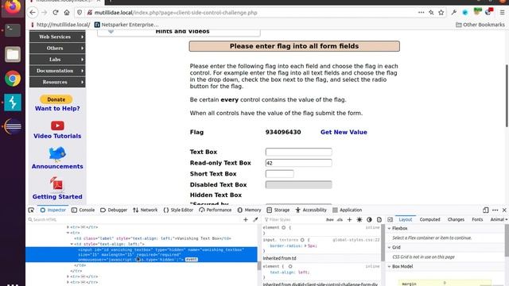
Task: Toggle print media simulation
Action: click(x=379, y=219)
